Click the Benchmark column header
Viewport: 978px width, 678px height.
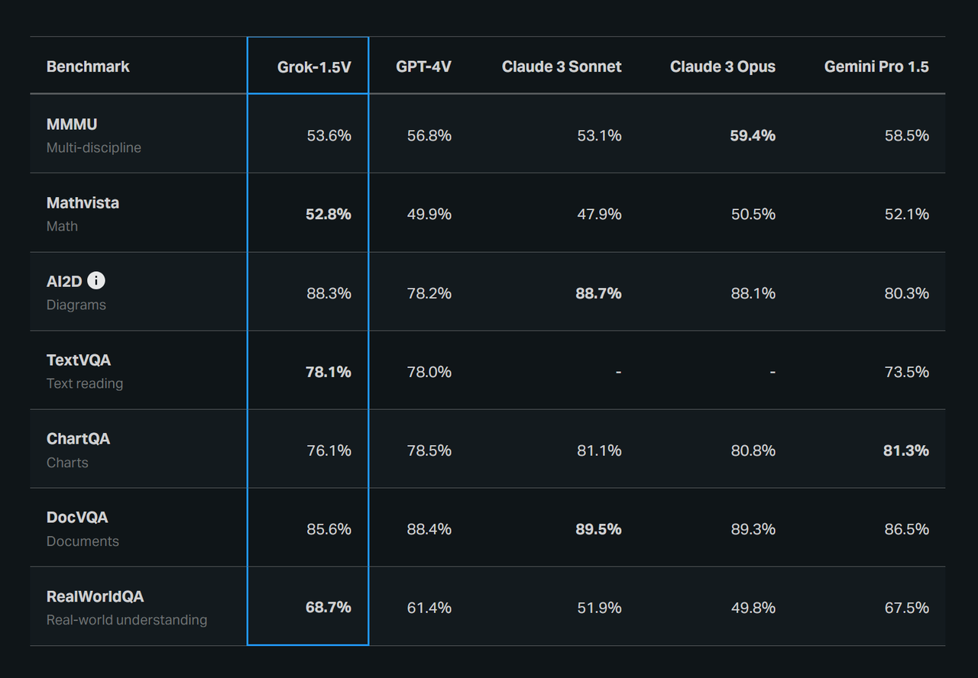coord(88,66)
